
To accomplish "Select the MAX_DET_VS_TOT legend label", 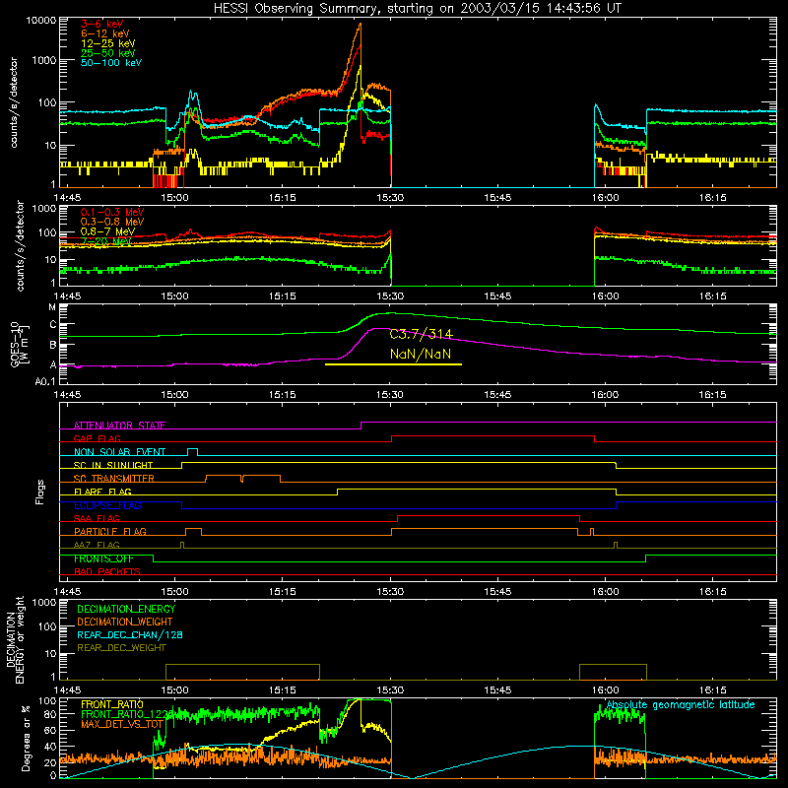I will [x=121, y=724].
